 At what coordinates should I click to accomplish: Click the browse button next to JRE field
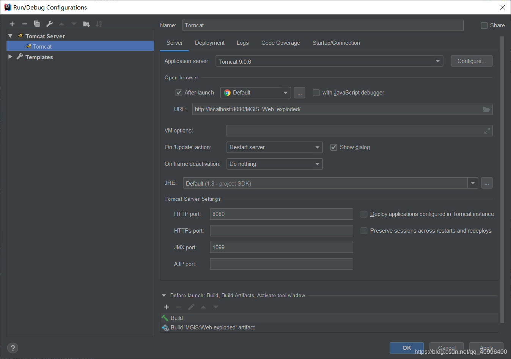click(487, 183)
